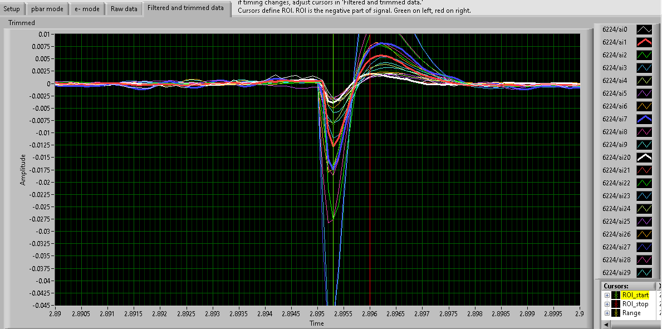Click 6224/ai26 orange plot swatch
Image resolution: width=662 pixels, height=329 pixels.
(x=644, y=234)
